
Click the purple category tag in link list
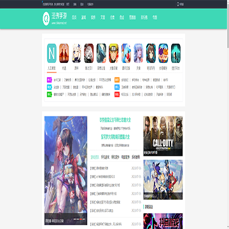(49, 80)
